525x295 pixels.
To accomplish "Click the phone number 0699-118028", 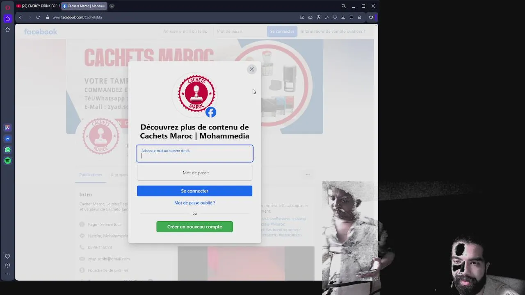I will pos(100,247).
